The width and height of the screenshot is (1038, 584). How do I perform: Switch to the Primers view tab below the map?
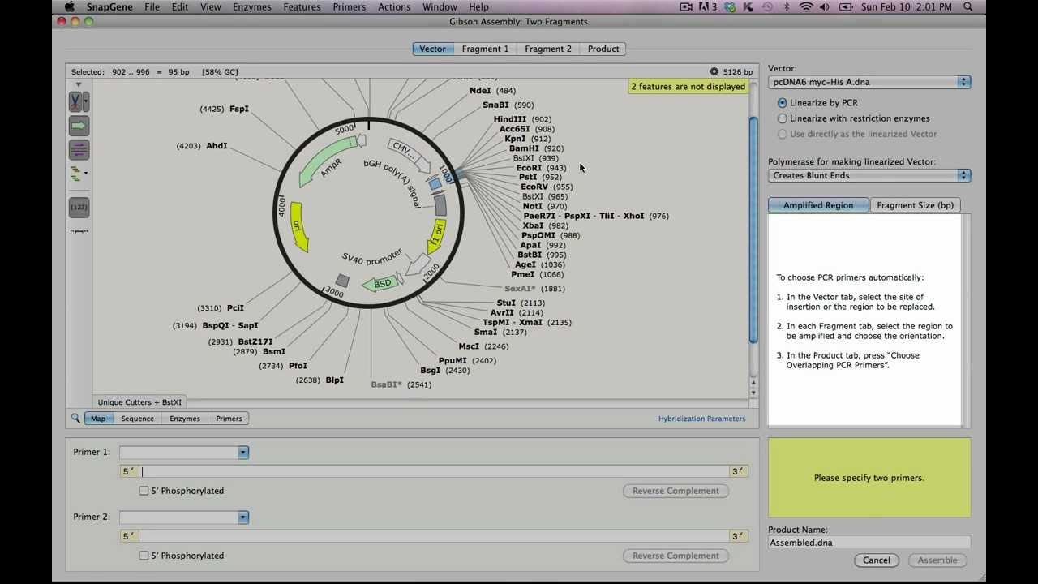tap(229, 419)
